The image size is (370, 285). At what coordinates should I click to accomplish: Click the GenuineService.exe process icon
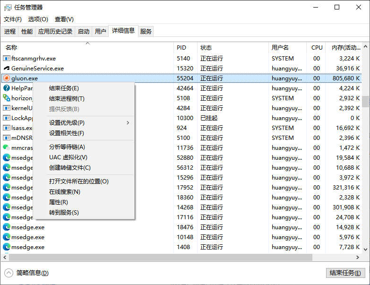(x=7, y=69)
